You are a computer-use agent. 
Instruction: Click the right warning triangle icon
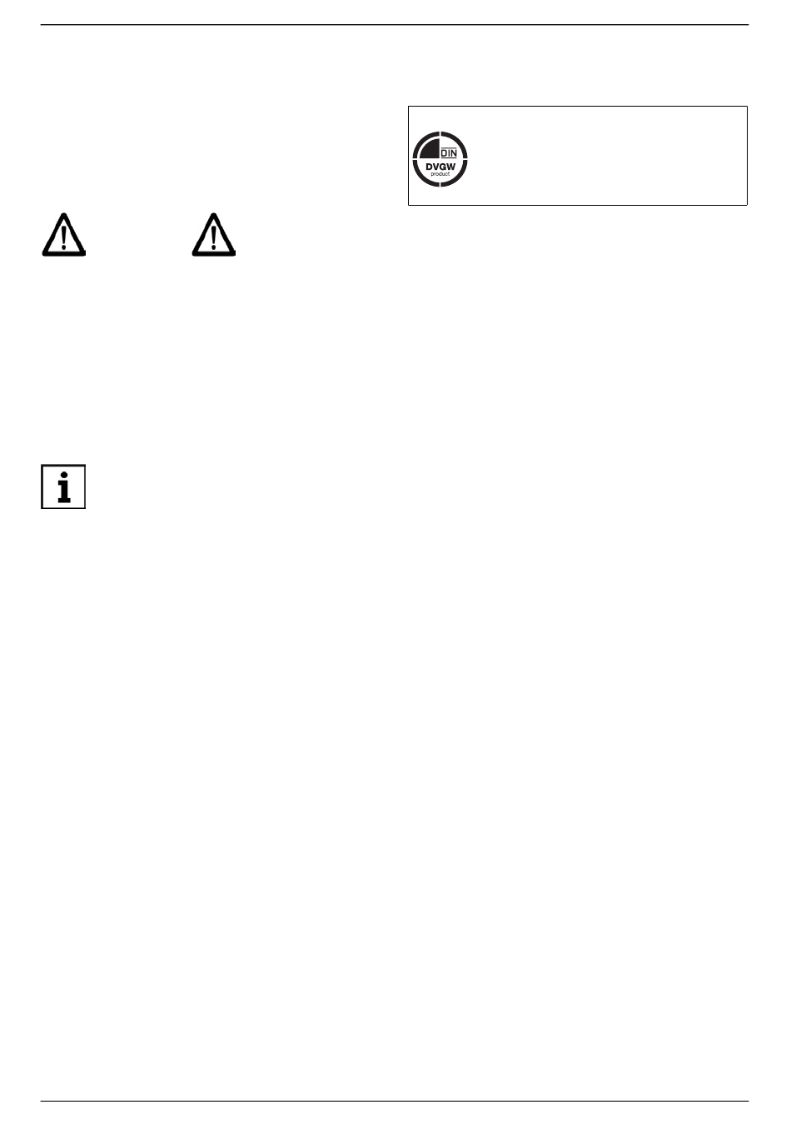pos(214,235)
